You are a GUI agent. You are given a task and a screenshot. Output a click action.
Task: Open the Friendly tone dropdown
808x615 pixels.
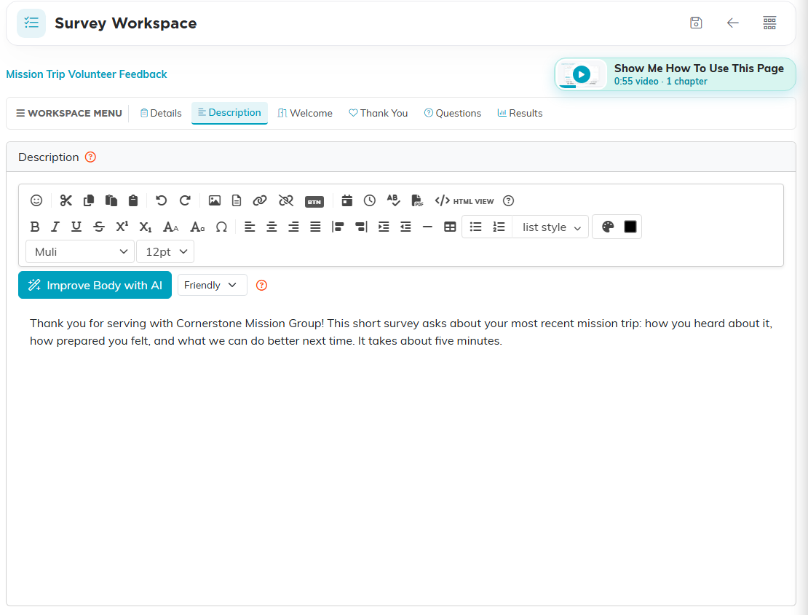point(213,285)
